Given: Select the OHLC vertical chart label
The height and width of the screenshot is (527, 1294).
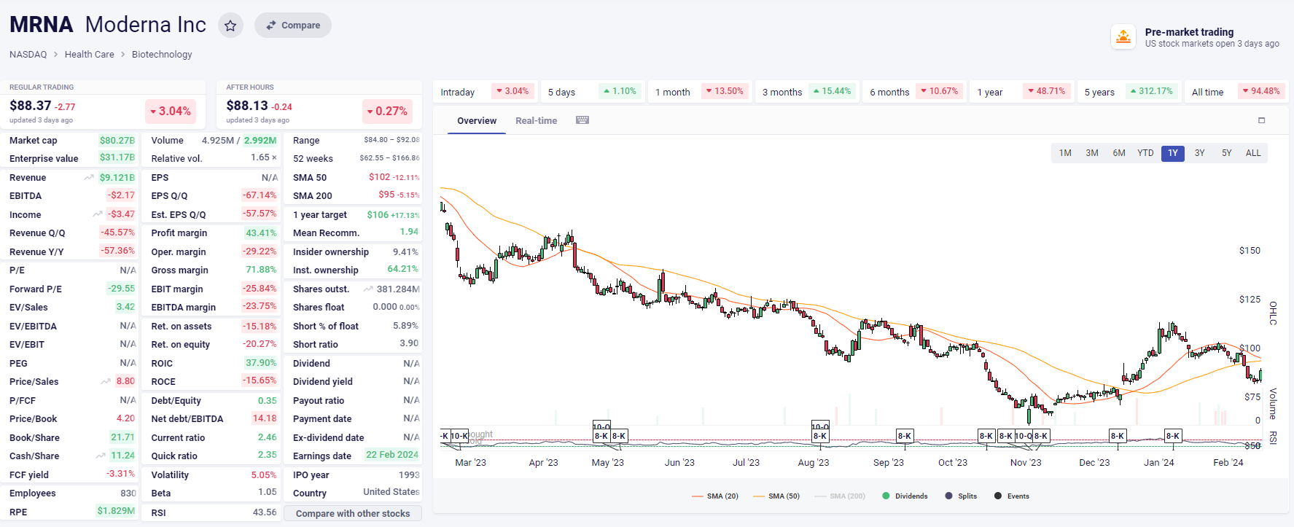Looking at the screenshot, I should tap(1273, 313).
